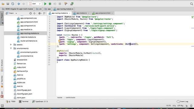Click the Synchronize toolbar icon
The image size is (194, 109).
coord(13,4)
